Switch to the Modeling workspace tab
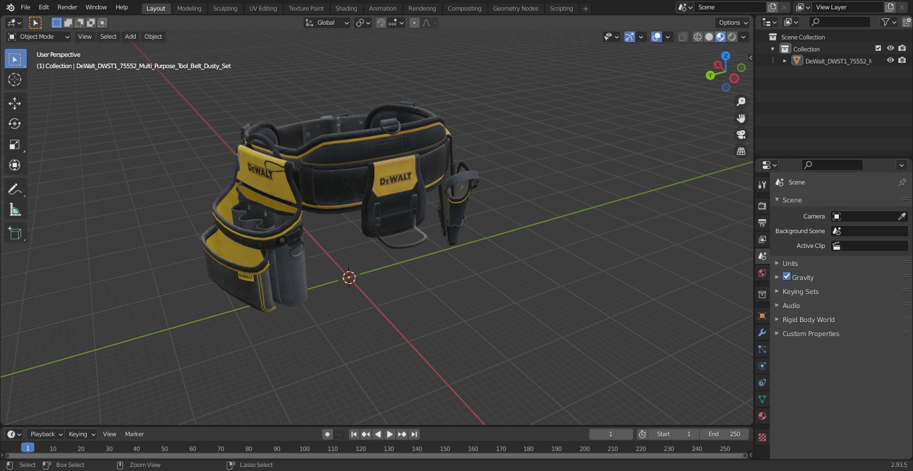This screenshot has width=913, height=471. click(x=189, y=9)
